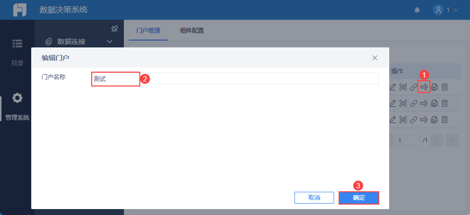
Task: Click the notification bell icon
Action: click(x=417, y=10)
